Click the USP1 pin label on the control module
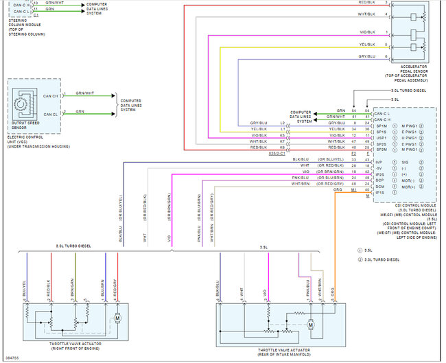446x363 pixels. (x=382, y=138)
